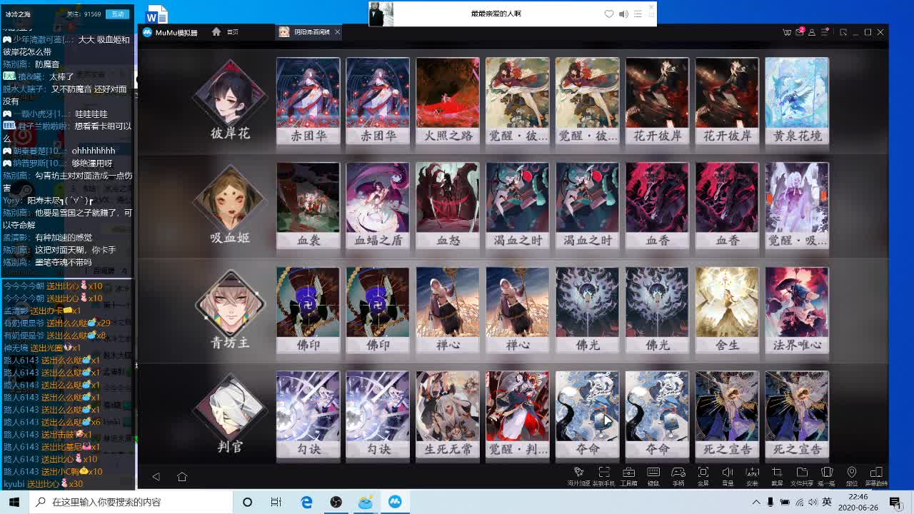This screenshot has width=914, height=514.
Task: Click the shopping cart icon in MuMu title bar
Action: pos(787,32)
